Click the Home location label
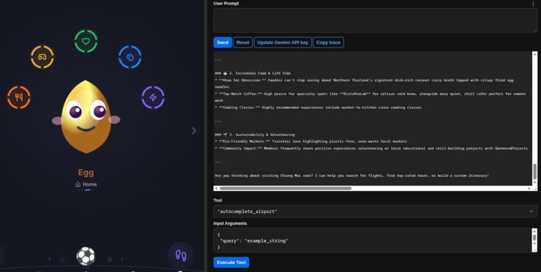Viewport: 541px width, 272px height. (90, 184)
